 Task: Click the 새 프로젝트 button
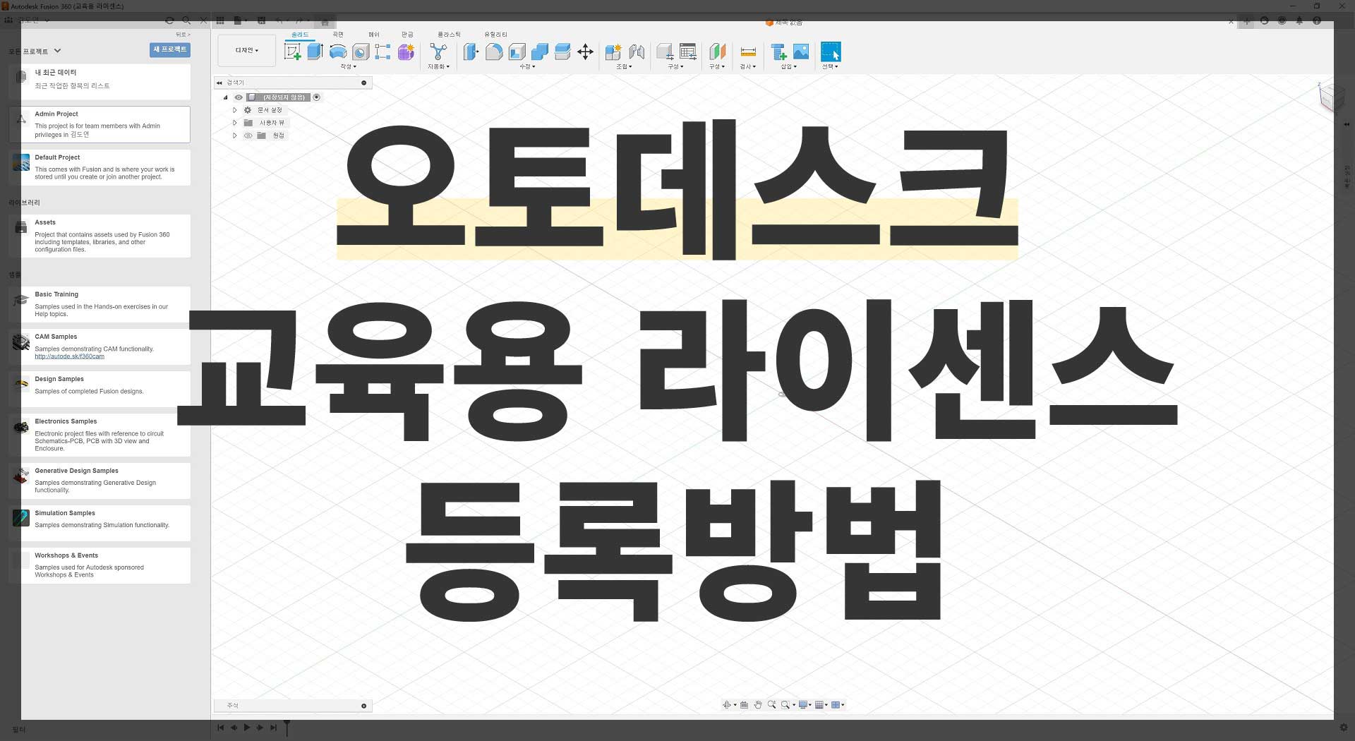(170, 49)
